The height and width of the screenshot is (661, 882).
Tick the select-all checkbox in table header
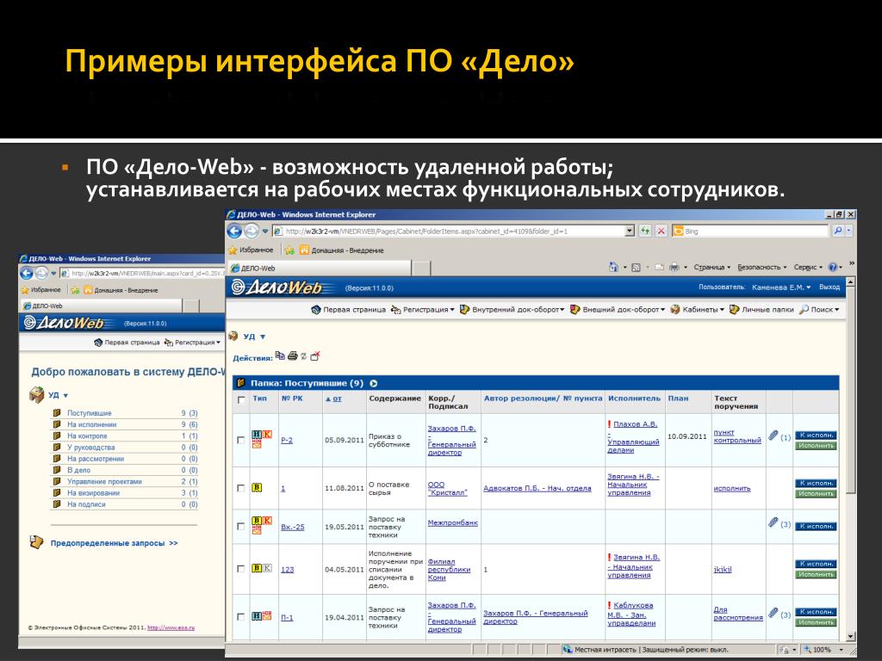pyautogui.click(x=241, y=399)
